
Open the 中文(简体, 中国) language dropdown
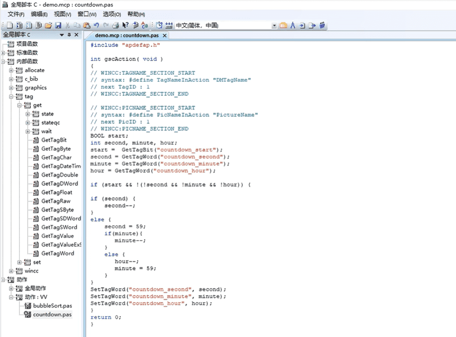pos(274,26)
